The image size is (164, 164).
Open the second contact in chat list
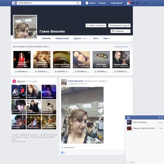click(x=144, y=128)
